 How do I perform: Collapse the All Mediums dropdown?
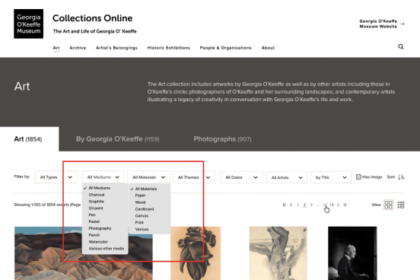point(103,177)
